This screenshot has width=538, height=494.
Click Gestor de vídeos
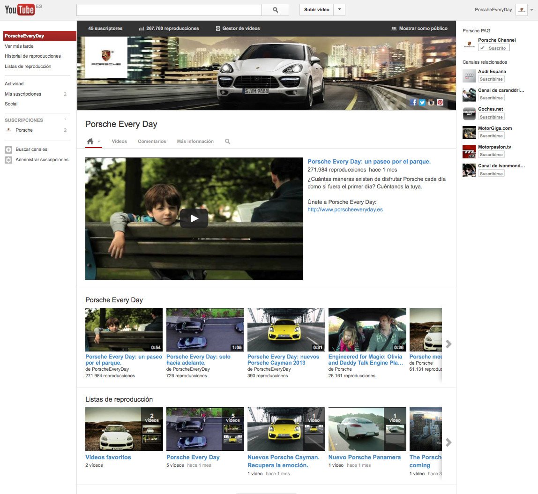click(238, 29)
